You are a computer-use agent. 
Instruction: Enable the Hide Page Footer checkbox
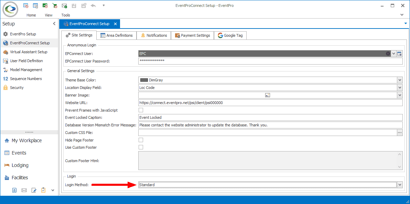141,140
